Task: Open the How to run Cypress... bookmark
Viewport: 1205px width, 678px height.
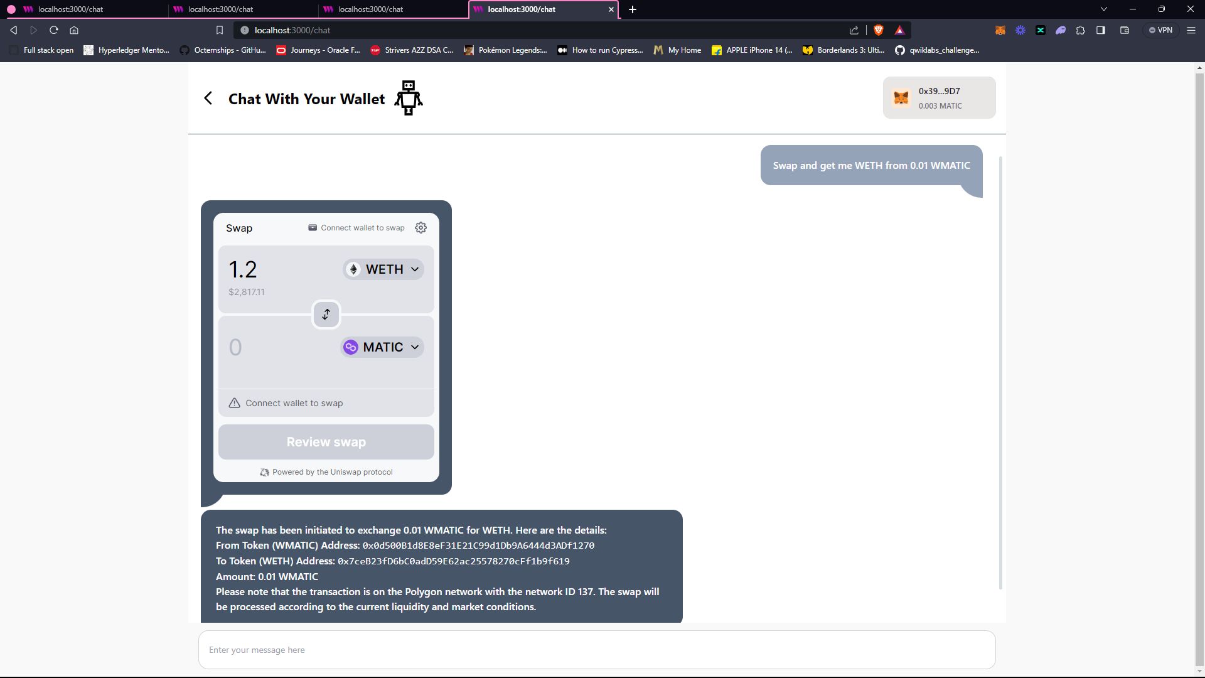Action: click(600, 50)
